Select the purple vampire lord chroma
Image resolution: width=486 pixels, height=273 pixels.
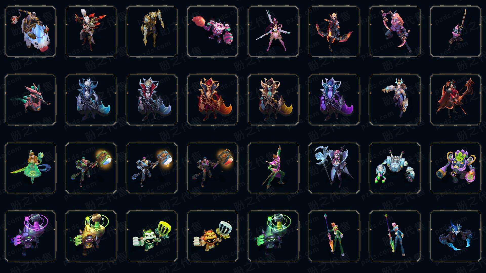click(x=334, y=100)
